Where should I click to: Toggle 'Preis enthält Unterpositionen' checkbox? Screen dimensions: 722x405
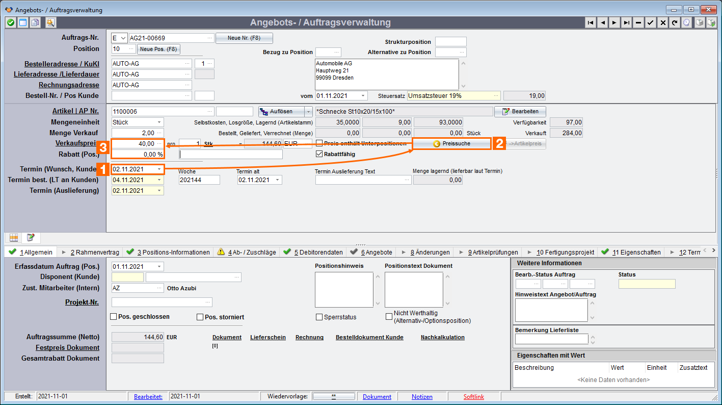coord(319,143)
